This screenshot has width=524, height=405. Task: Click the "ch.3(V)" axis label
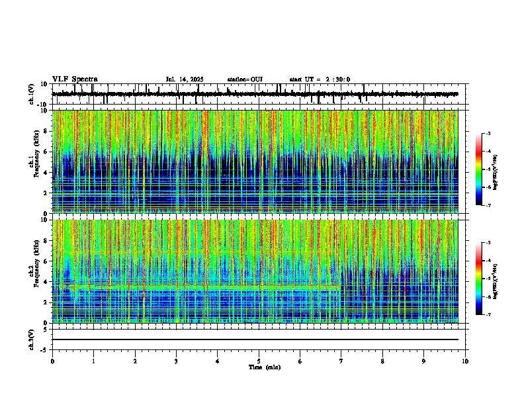click(x=31, y=339)
